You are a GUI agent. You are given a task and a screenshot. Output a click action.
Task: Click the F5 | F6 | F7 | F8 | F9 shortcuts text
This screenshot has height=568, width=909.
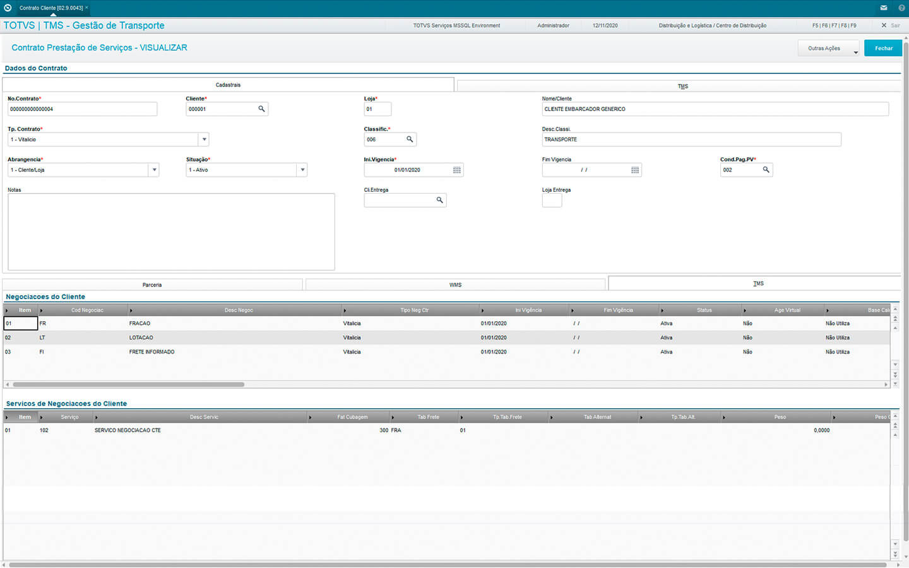(834, 25)
